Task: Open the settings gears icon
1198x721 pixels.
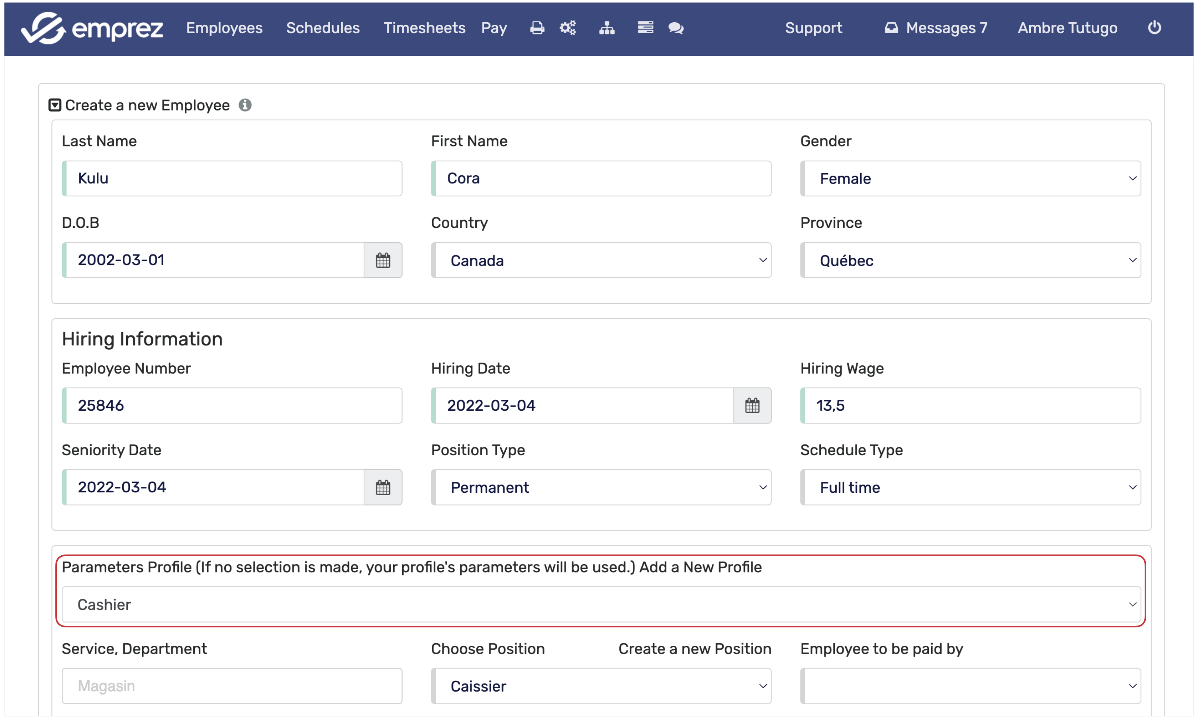Action: (568, 28)
